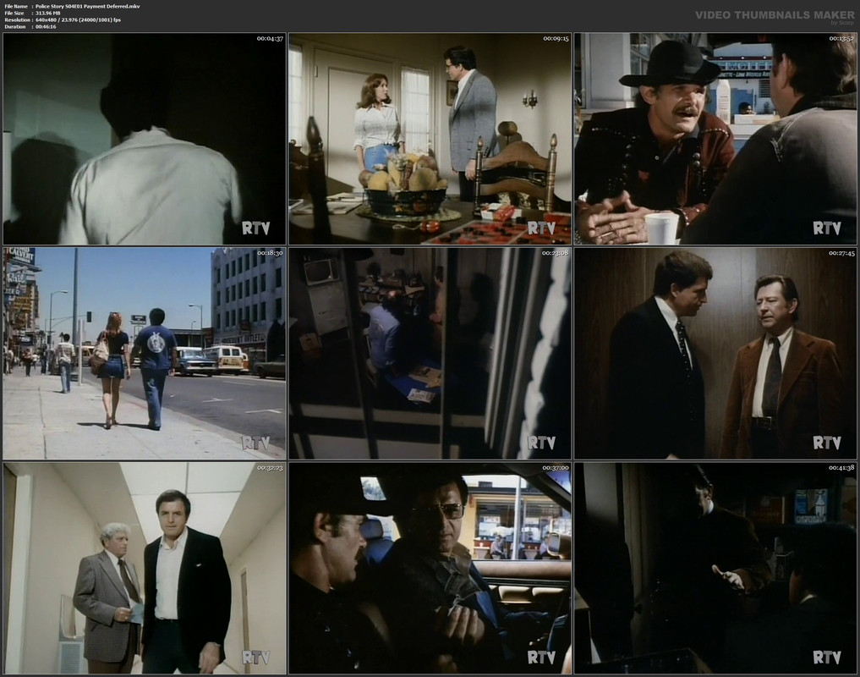Open the thumbnail at 00:27:45
The image size is (860, 677).
point(715,353)
